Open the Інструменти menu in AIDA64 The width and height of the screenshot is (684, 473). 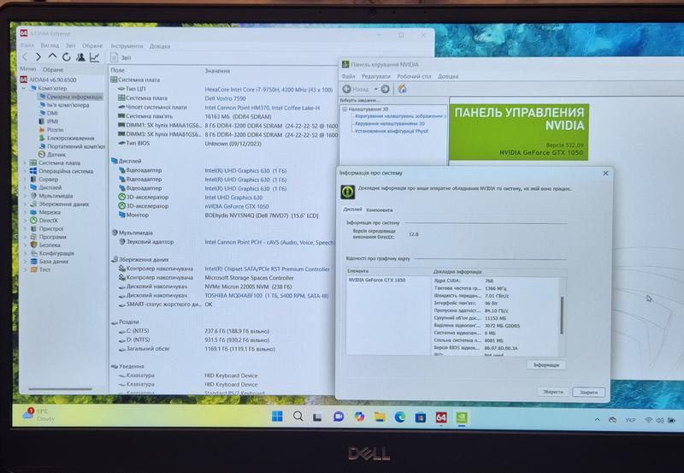pos(126,46)
